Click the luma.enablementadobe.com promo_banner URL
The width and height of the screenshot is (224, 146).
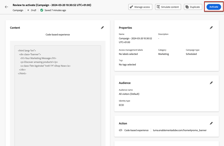[x=180, y=130]
